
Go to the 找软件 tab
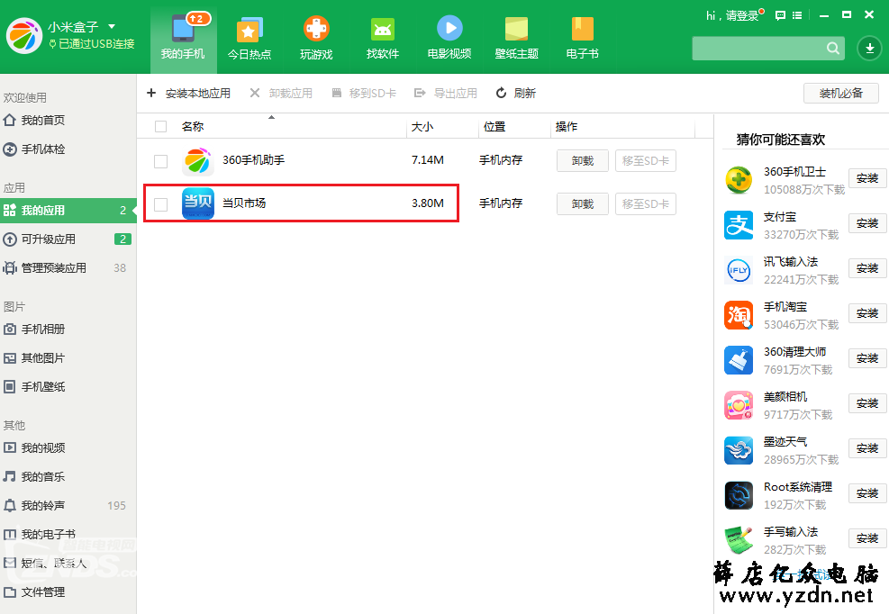pos(383,38)
